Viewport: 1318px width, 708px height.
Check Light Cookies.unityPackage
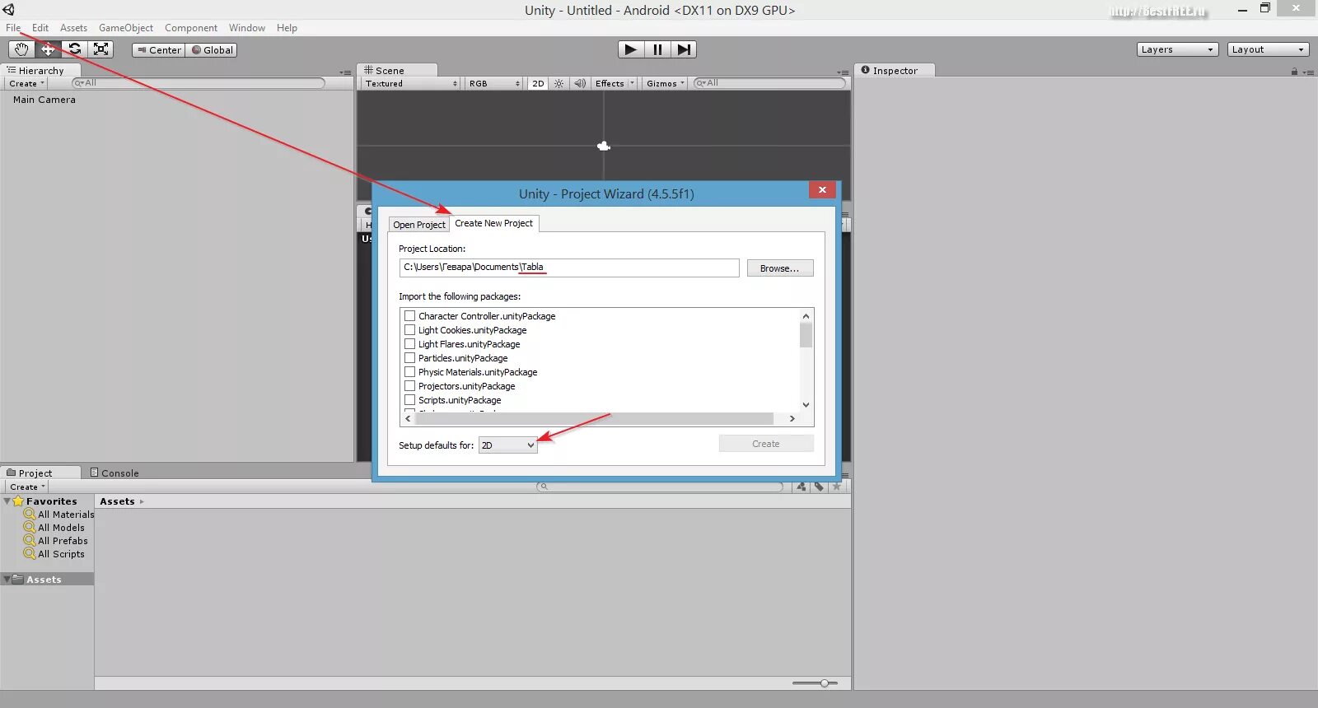pyautogui.click(x=410, y=330)
